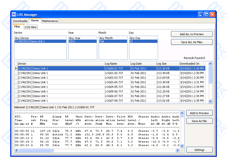
Task: Open the Downloader tab
Action: [20, 21]
